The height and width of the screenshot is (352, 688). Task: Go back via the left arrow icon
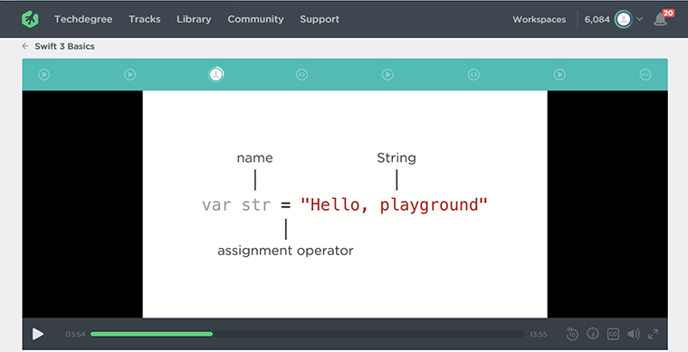click(25, 46)
